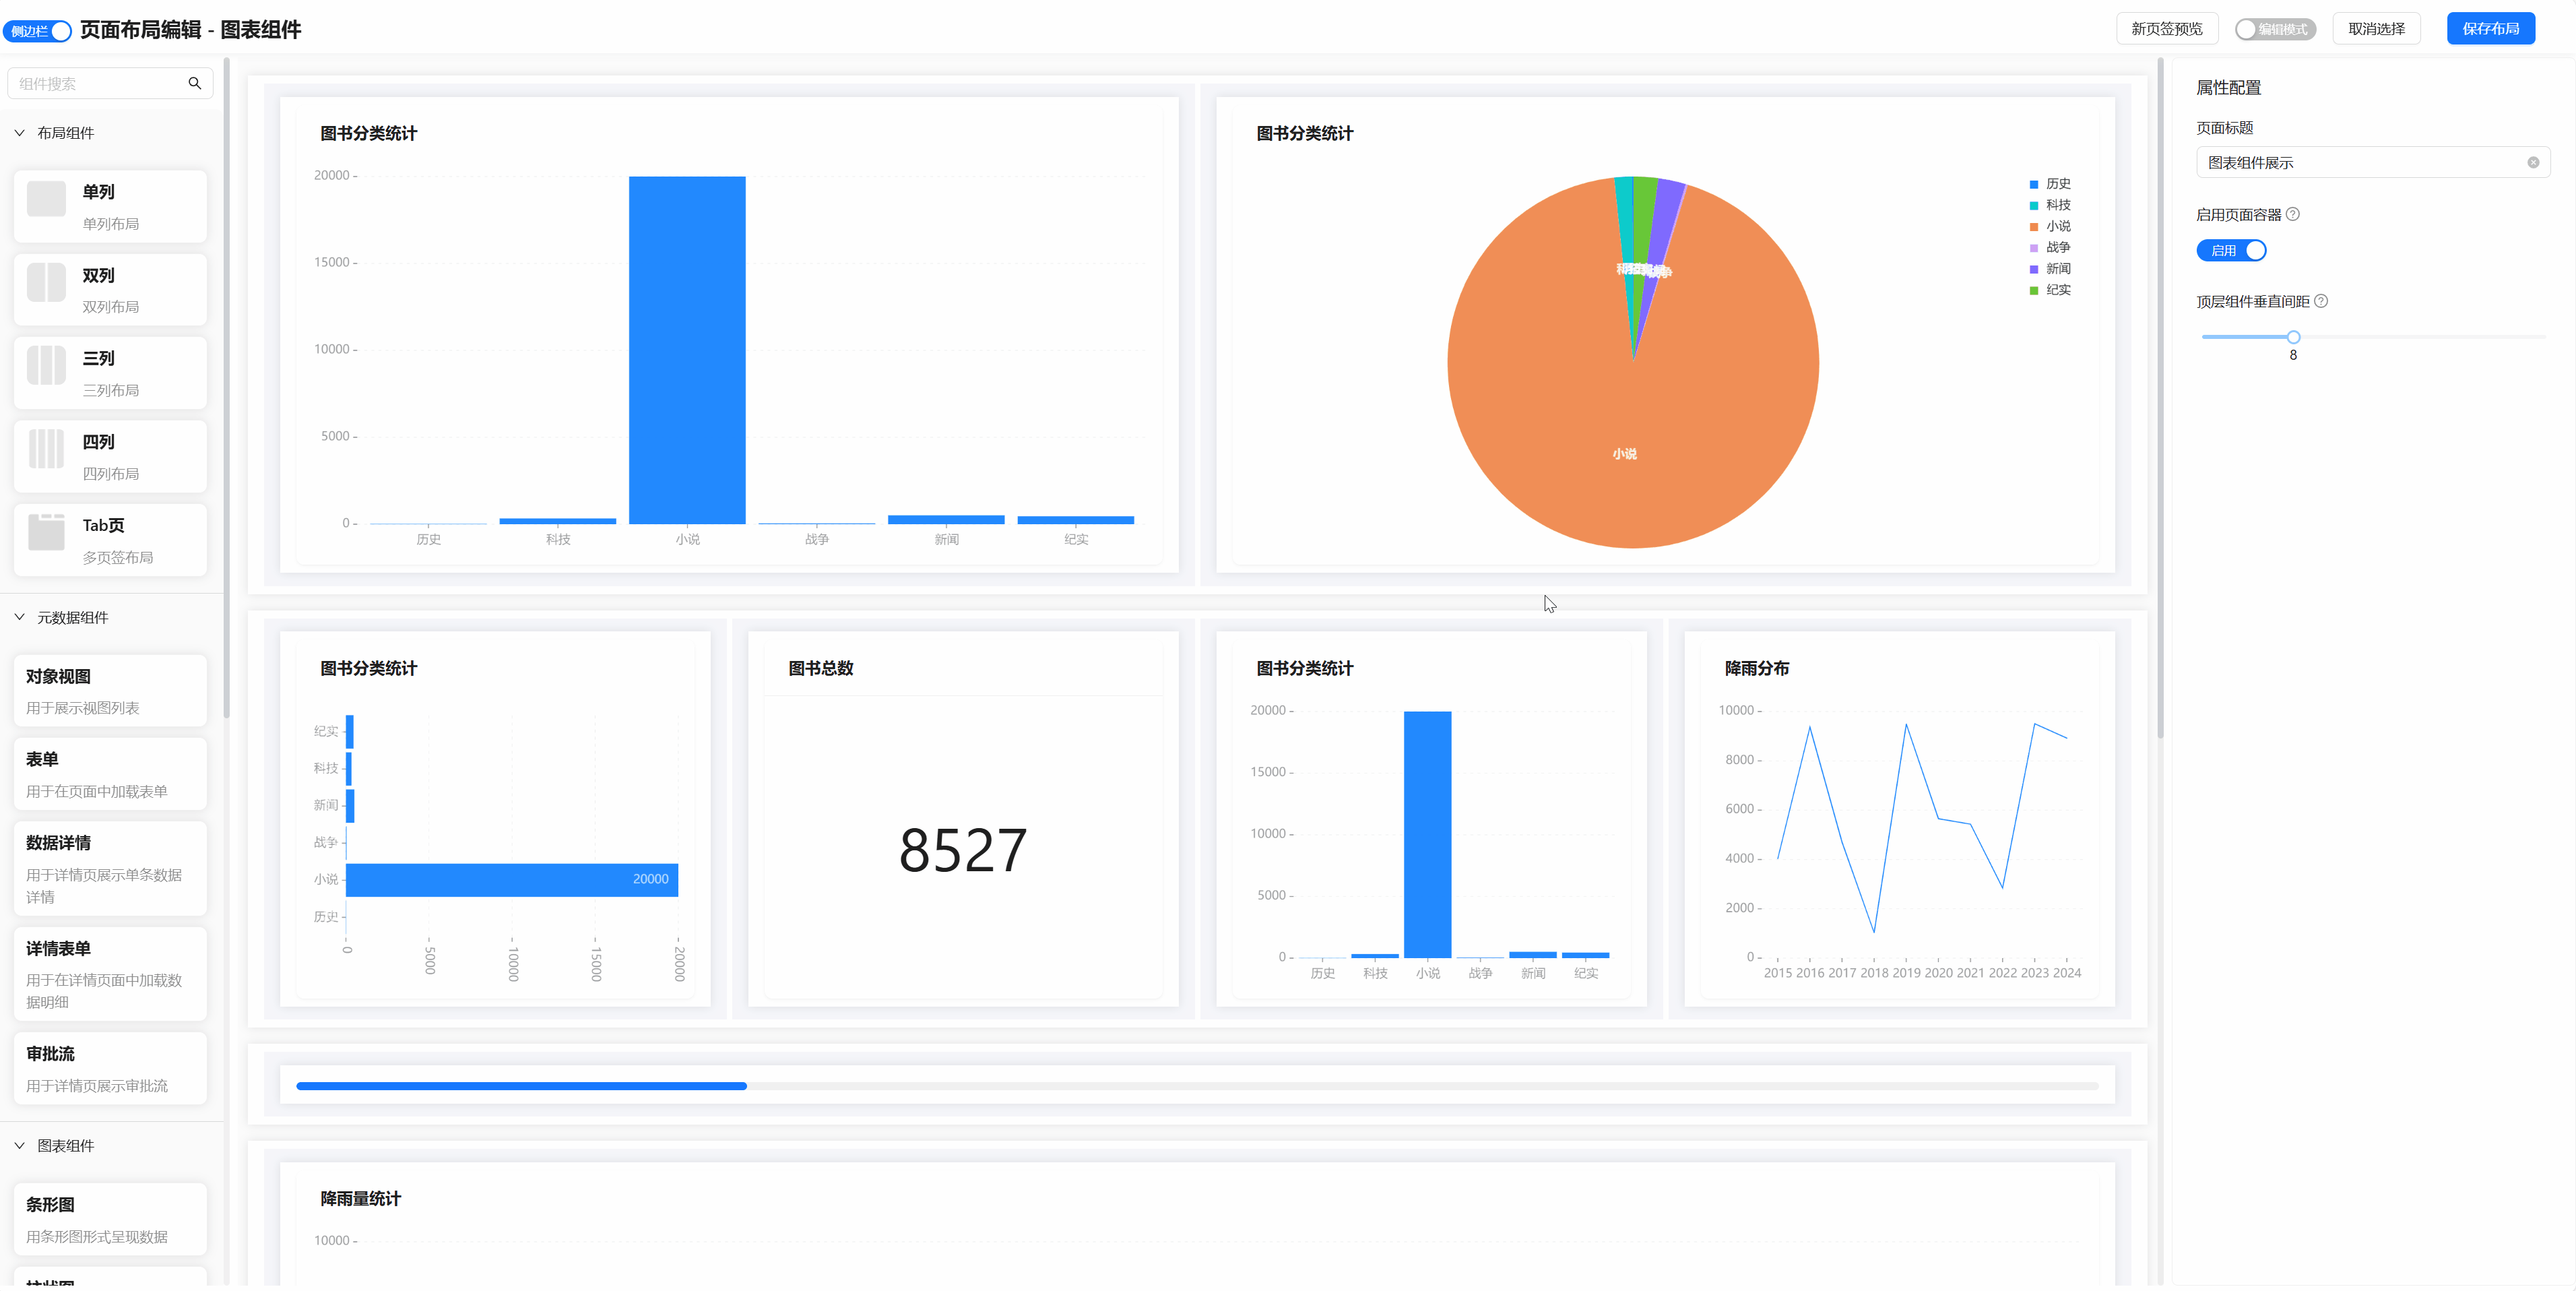Clear the page title field icon

2532,163
